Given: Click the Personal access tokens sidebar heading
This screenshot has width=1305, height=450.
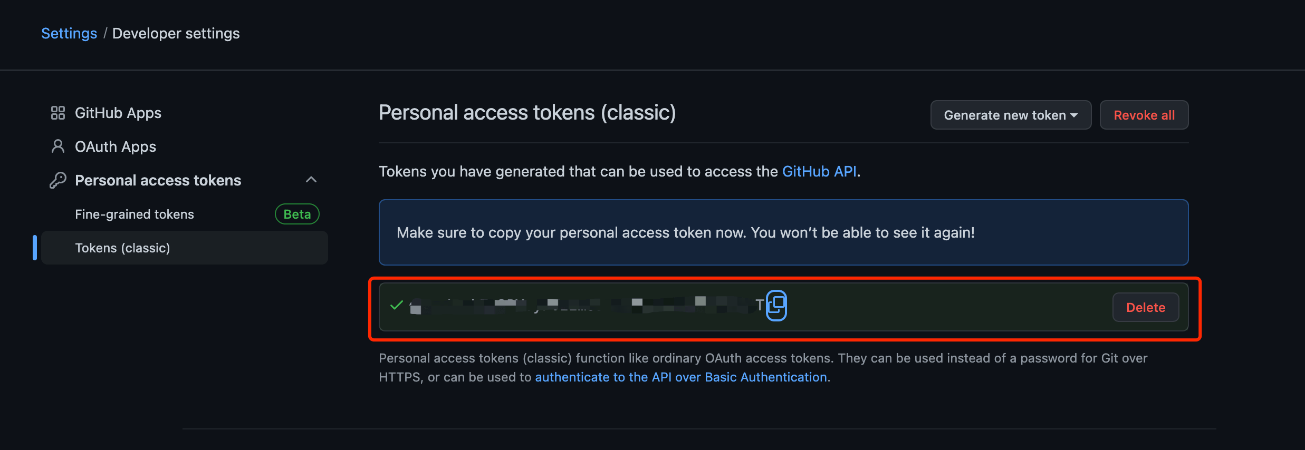Looking at the screenshot, I should [x=158, y=180].
